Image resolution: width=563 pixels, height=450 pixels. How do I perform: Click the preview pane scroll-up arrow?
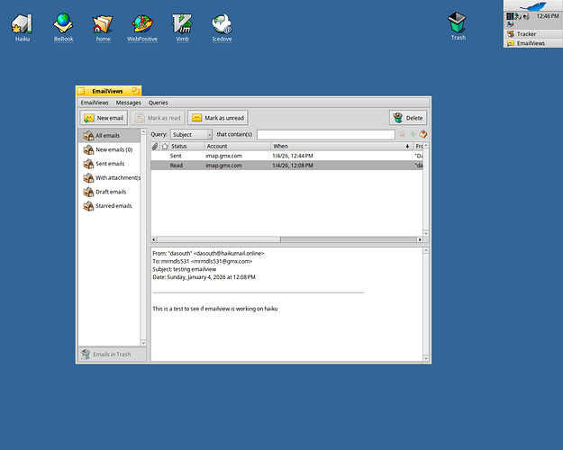pyautogui.click(x=426, y=250)
